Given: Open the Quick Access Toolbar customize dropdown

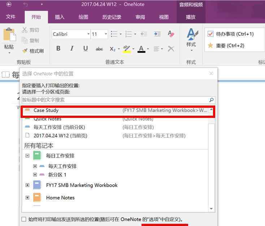Looking at the screenshot, I should [42, 4].
